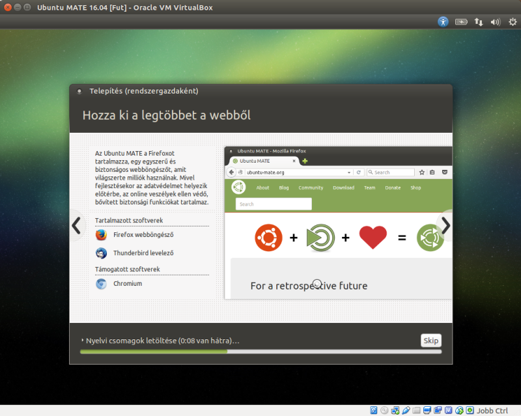
Task: Click the installer window menu dot beside Telepítés
Action: [x=79, y=91]
